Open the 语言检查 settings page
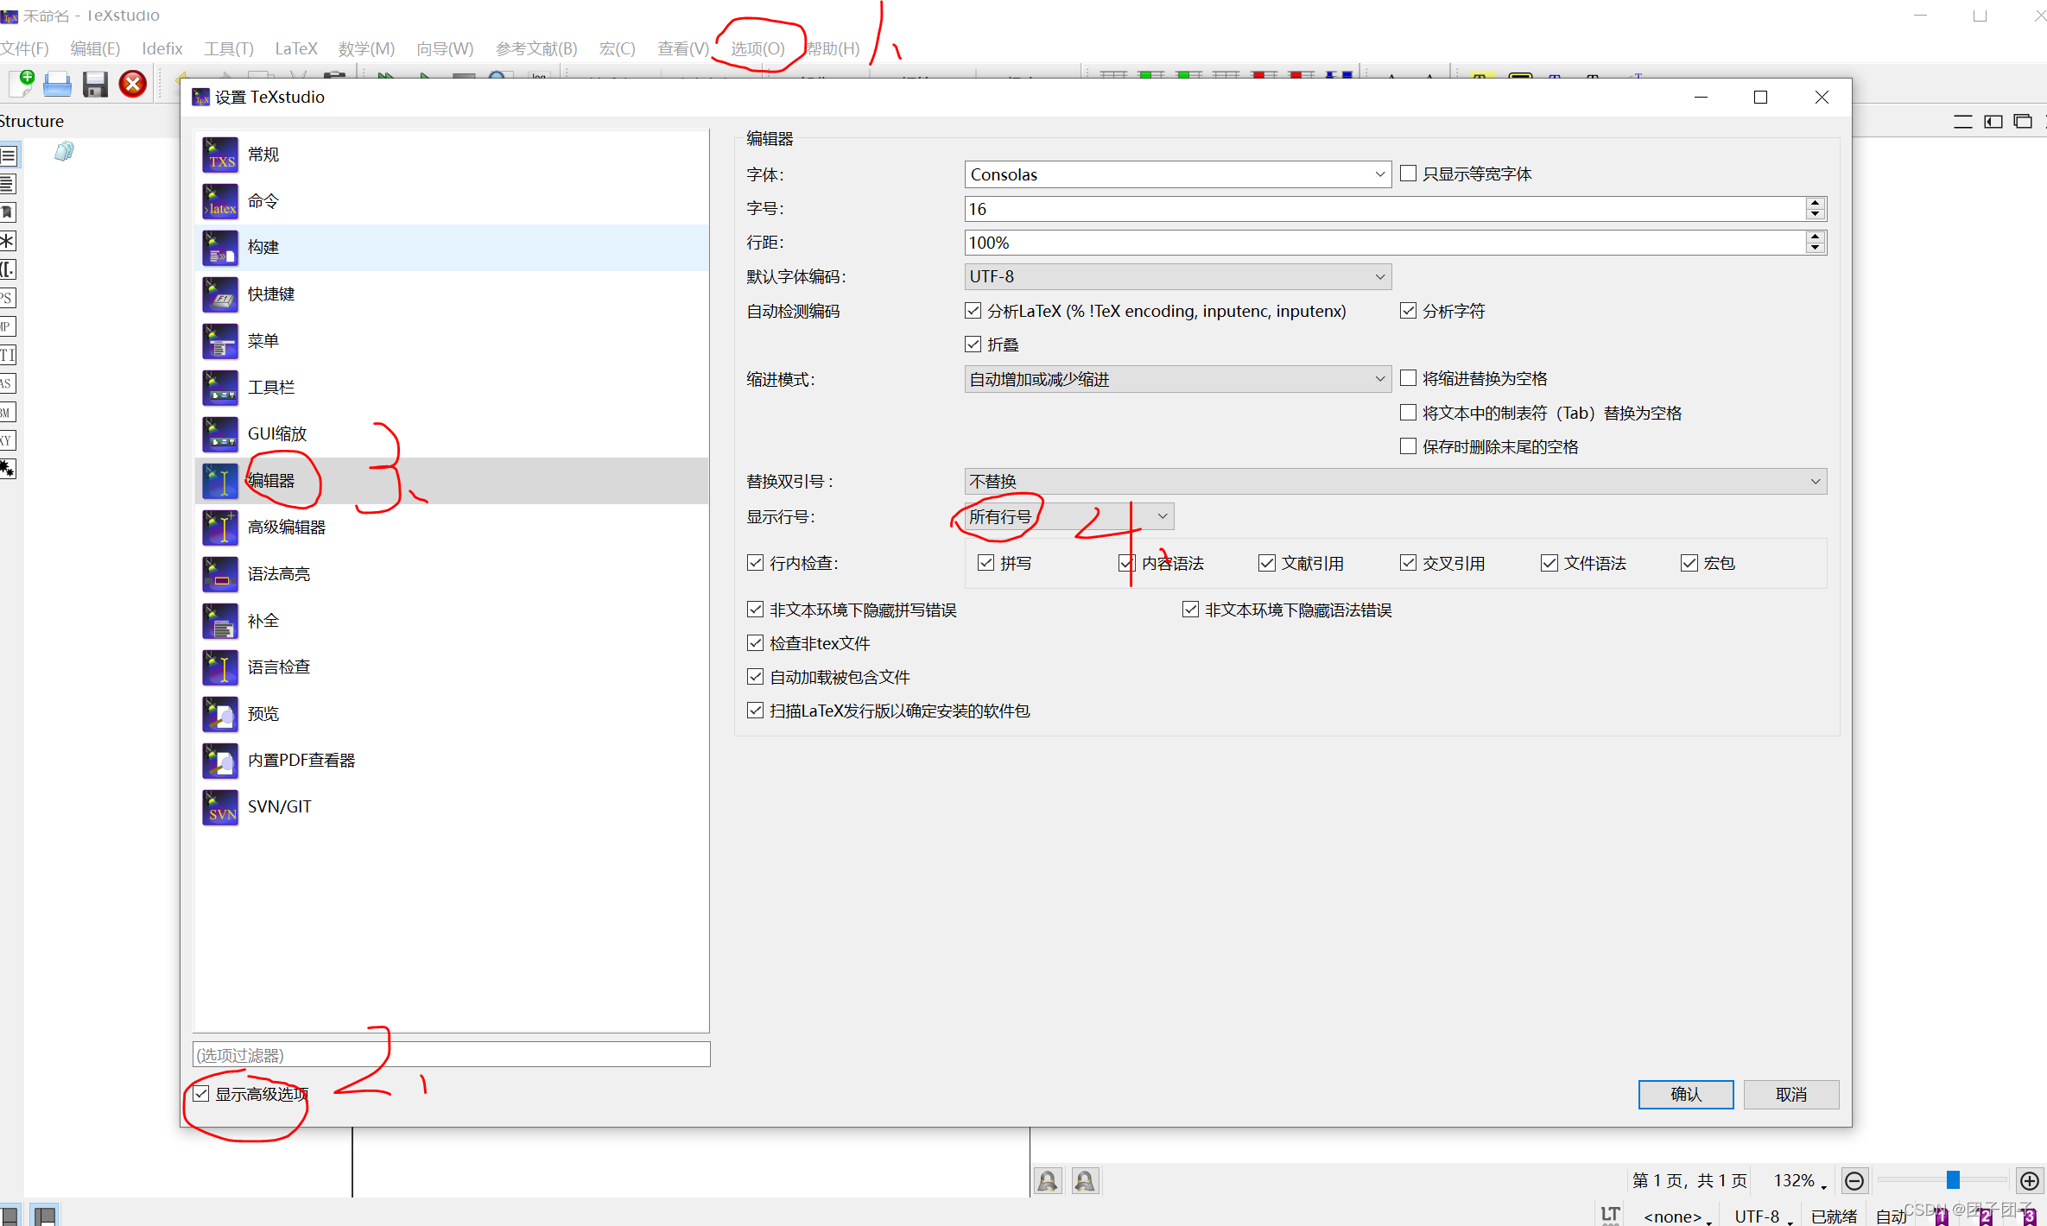 [451, 667]
